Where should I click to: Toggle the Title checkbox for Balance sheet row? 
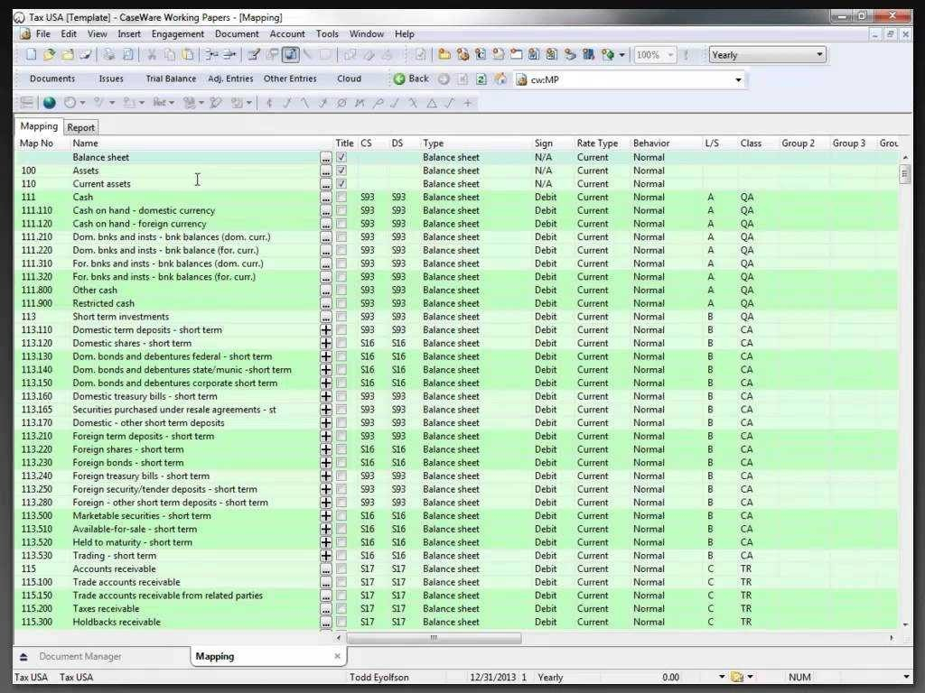340,157
